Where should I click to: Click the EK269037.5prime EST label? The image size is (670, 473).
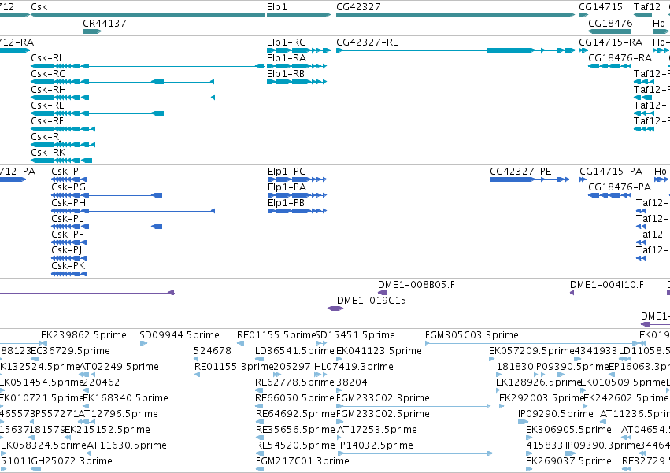[x=568, y=461]
